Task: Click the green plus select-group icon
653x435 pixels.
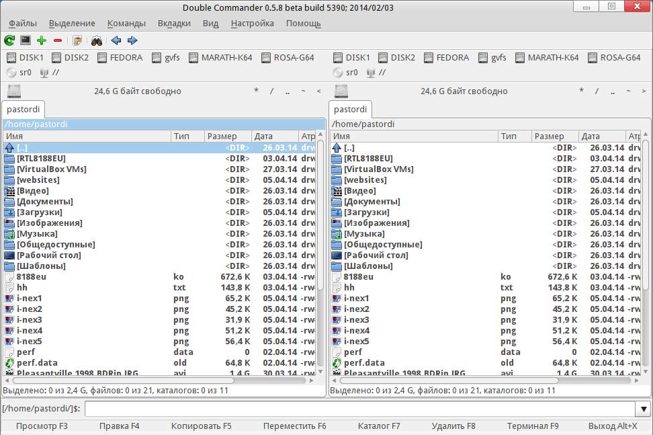Action: point(41,40)
